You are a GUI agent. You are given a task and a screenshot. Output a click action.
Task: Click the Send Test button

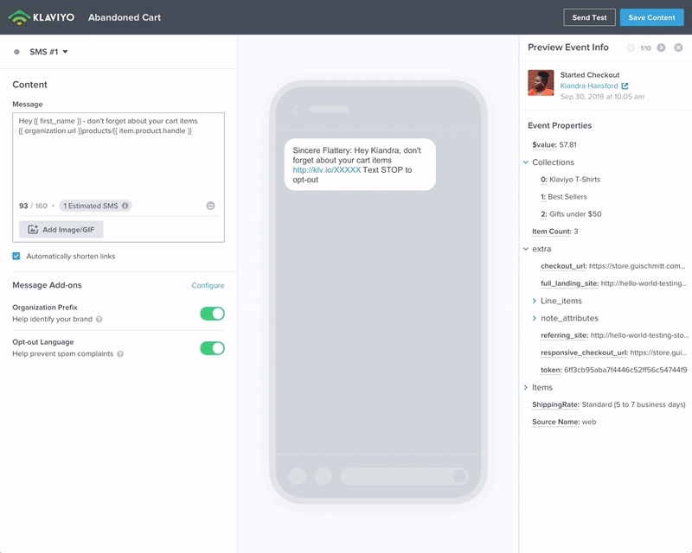point(589,17)
